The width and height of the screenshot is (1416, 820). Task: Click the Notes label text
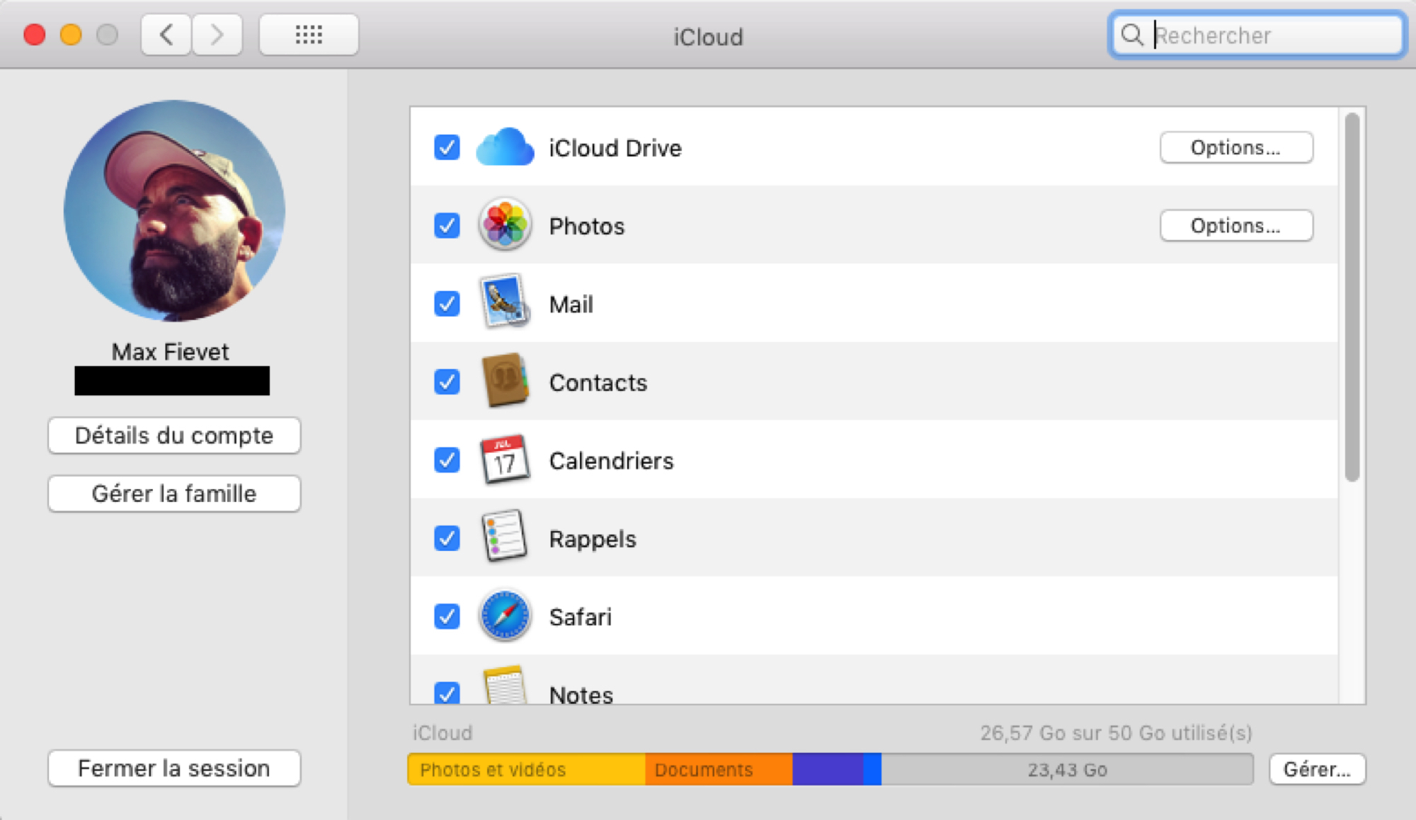[581, 694]
